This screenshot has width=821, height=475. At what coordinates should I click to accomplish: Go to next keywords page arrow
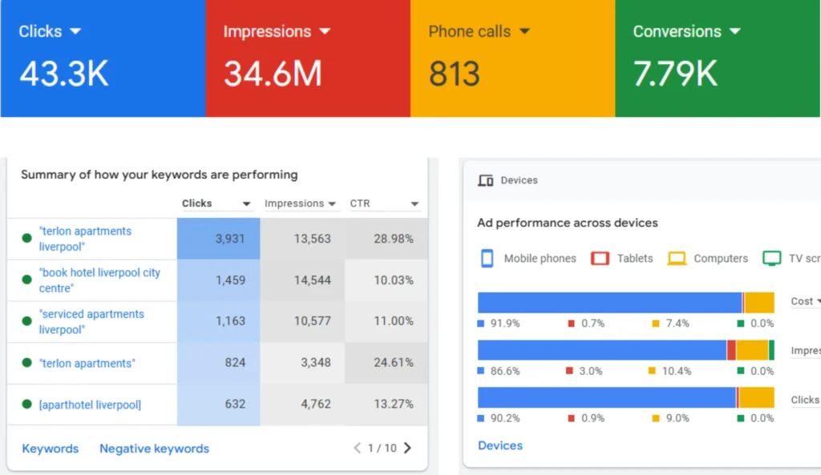407,448
